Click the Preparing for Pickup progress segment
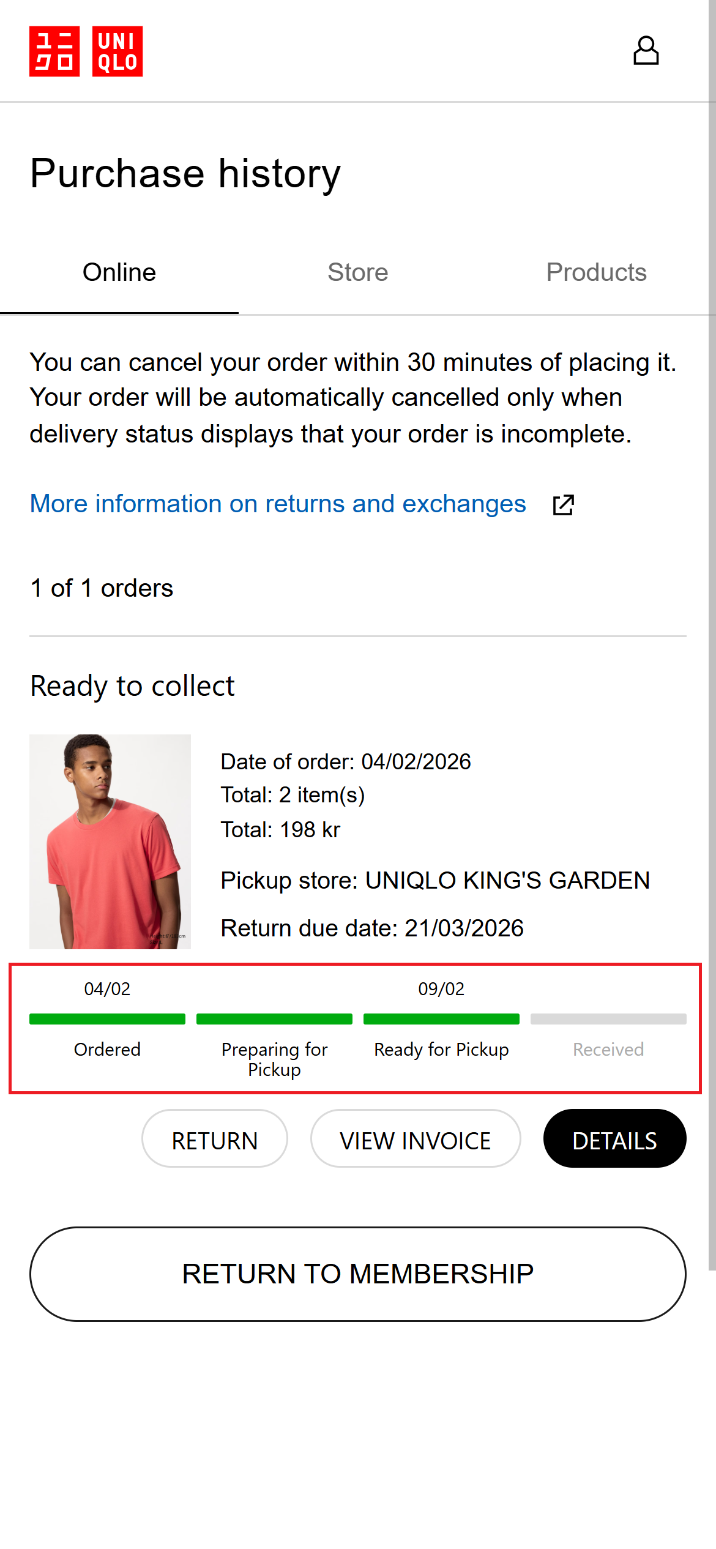The width and height of the screenshot is (716, 1549). [x=274, y=1019]
